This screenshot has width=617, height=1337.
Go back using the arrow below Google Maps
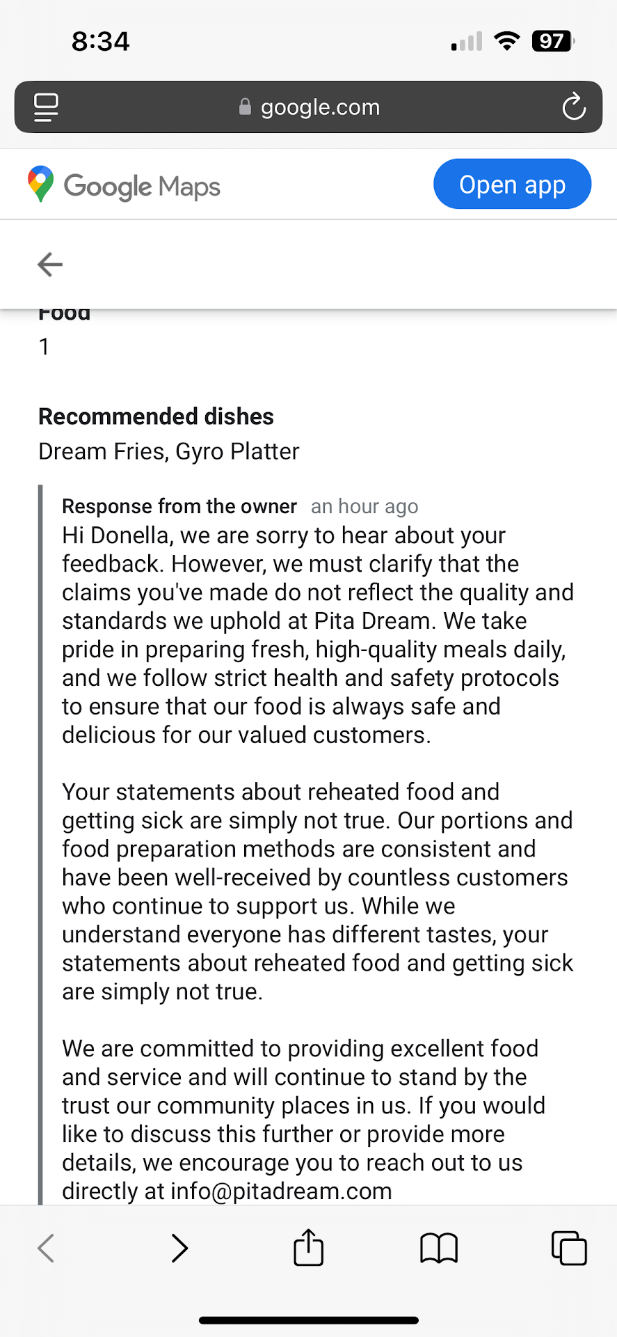click(50, 265)
